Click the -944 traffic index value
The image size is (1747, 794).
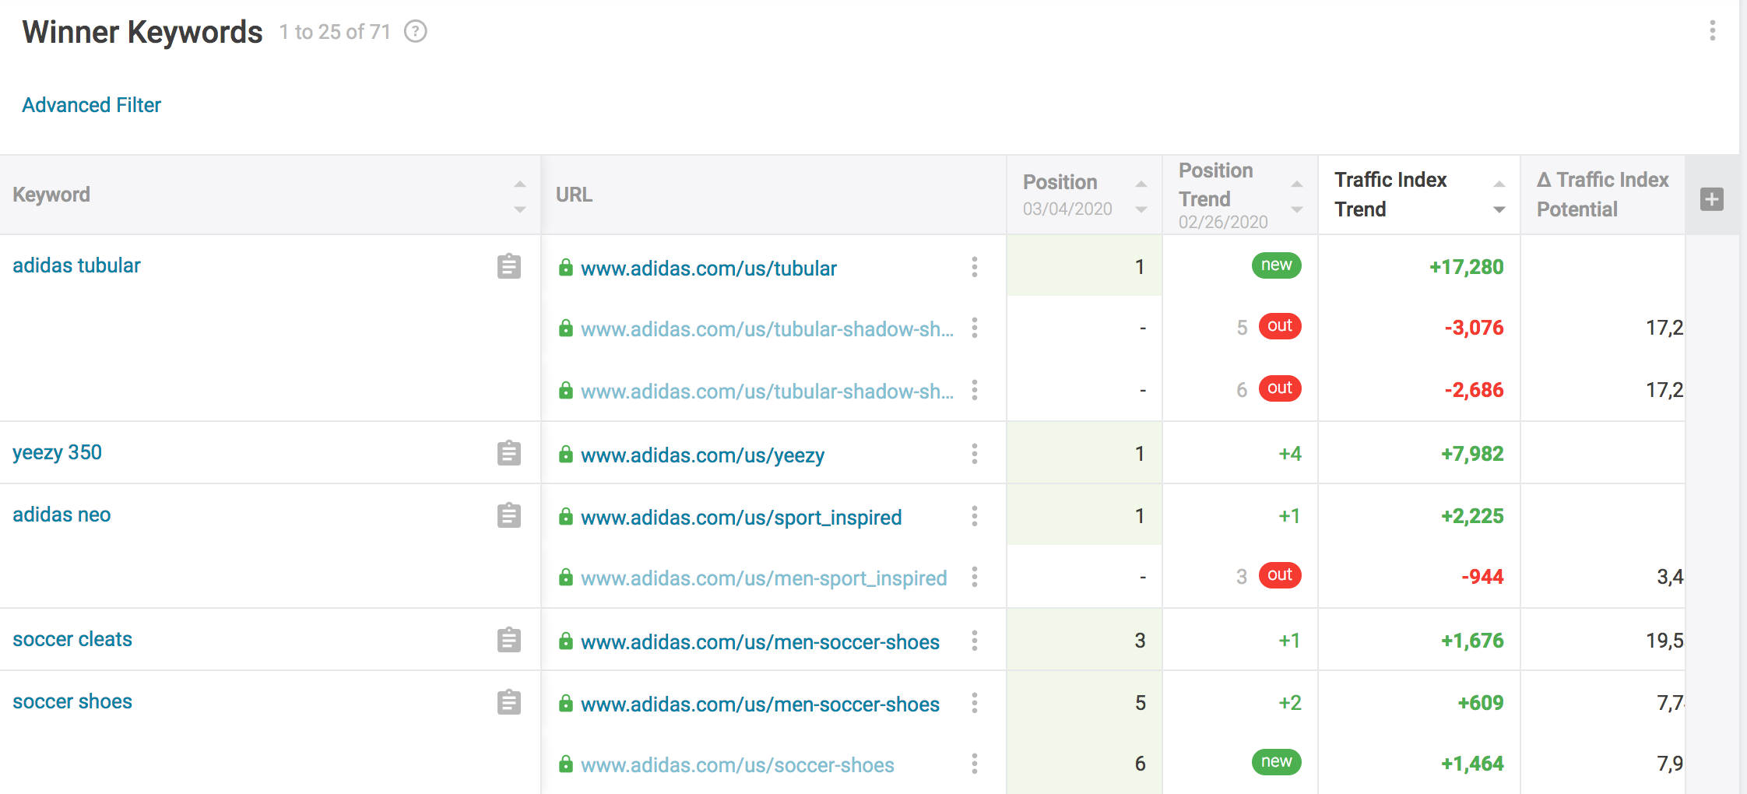click(1482, 577)
